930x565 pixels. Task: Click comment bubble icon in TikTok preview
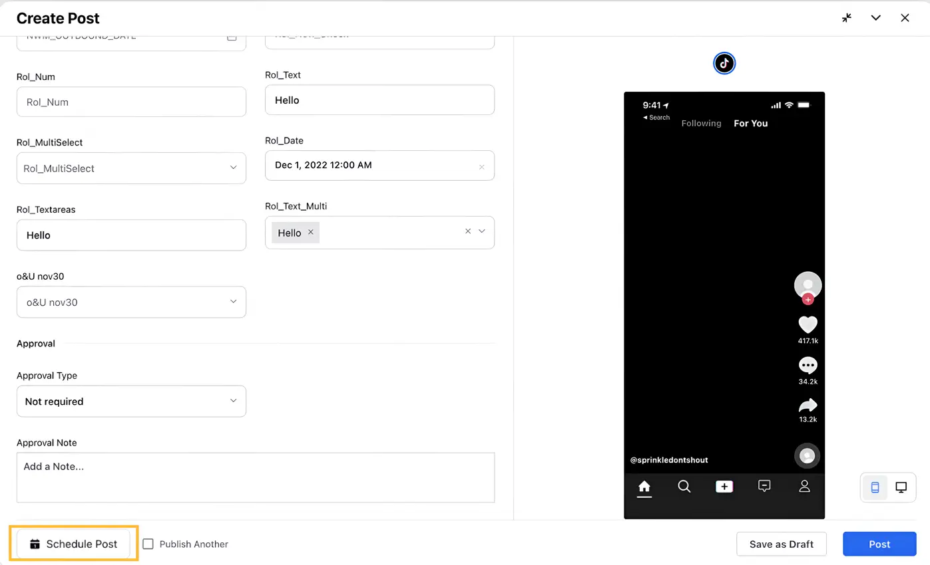(x=808, y=365)
